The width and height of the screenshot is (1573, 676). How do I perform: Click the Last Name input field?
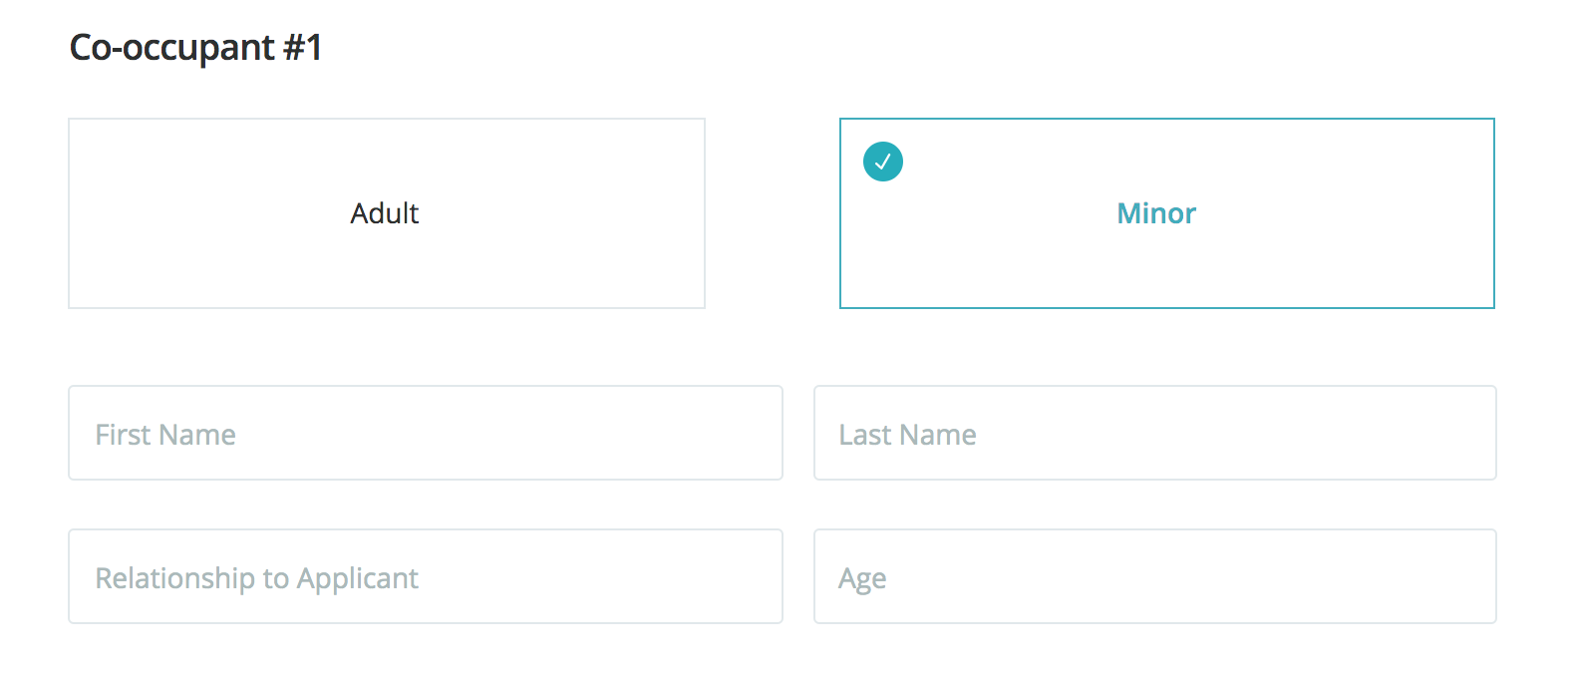(1154, 434)
